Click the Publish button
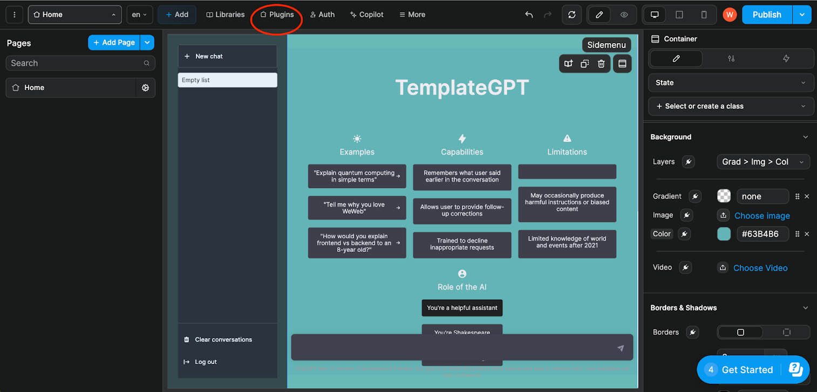This screenshot has width=817, height=392. coord(767,15)
